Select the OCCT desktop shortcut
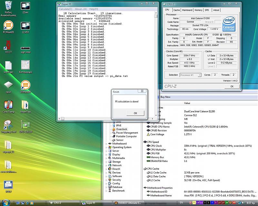This screenshot has width=258, height=206. 8,47
